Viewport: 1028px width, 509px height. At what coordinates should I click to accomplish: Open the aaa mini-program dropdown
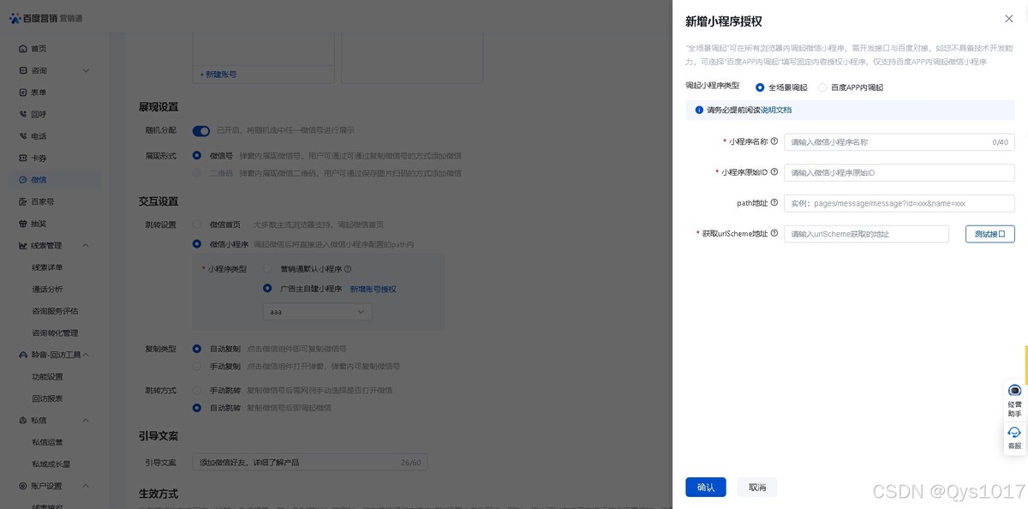tap(317, 312)
